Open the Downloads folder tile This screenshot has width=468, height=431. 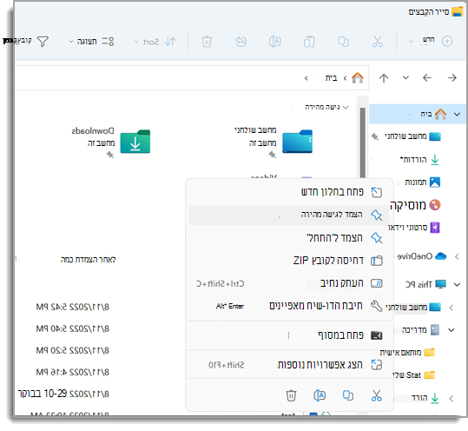point(135,142)
